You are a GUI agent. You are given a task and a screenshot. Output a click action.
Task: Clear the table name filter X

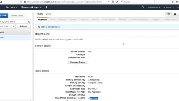pyautogui.click(x=29, y=22)
